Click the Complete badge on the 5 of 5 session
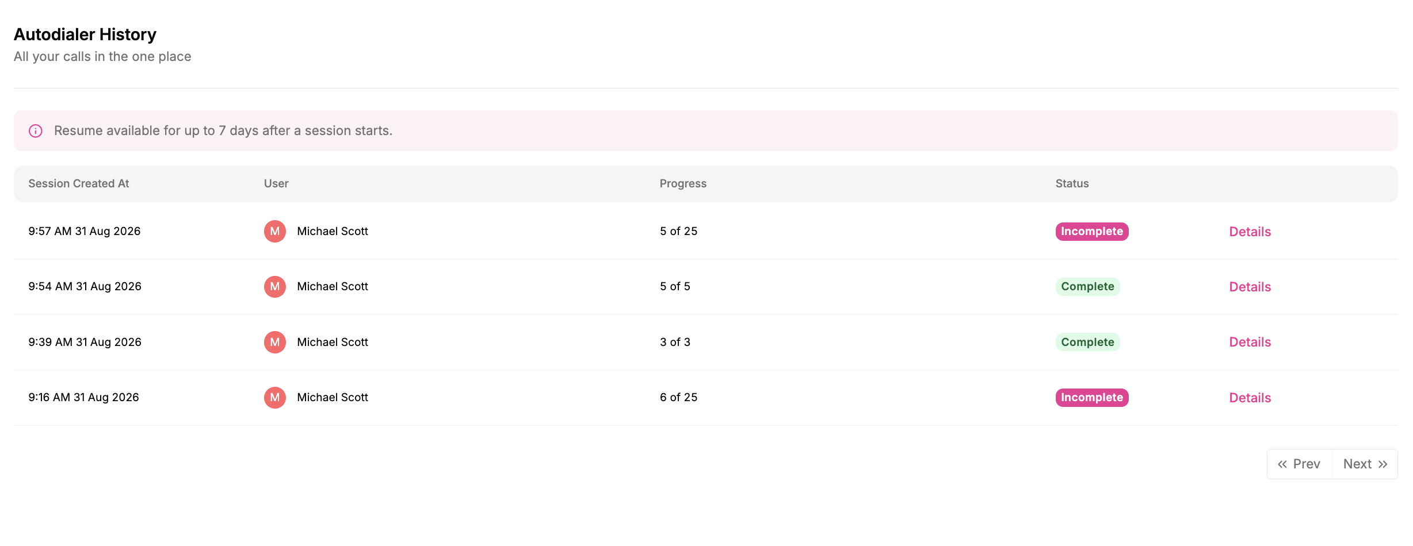This screenshot has height=546, width=1413. pyautogui.click(x=1087, y=287)
